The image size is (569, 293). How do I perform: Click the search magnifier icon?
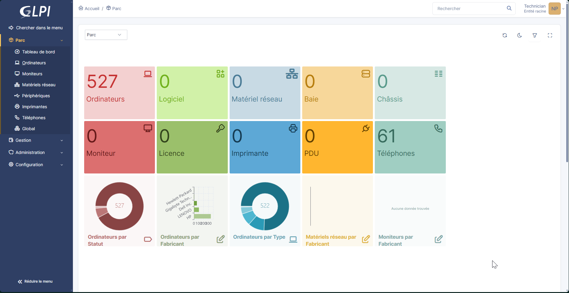(x=509, y=9)
